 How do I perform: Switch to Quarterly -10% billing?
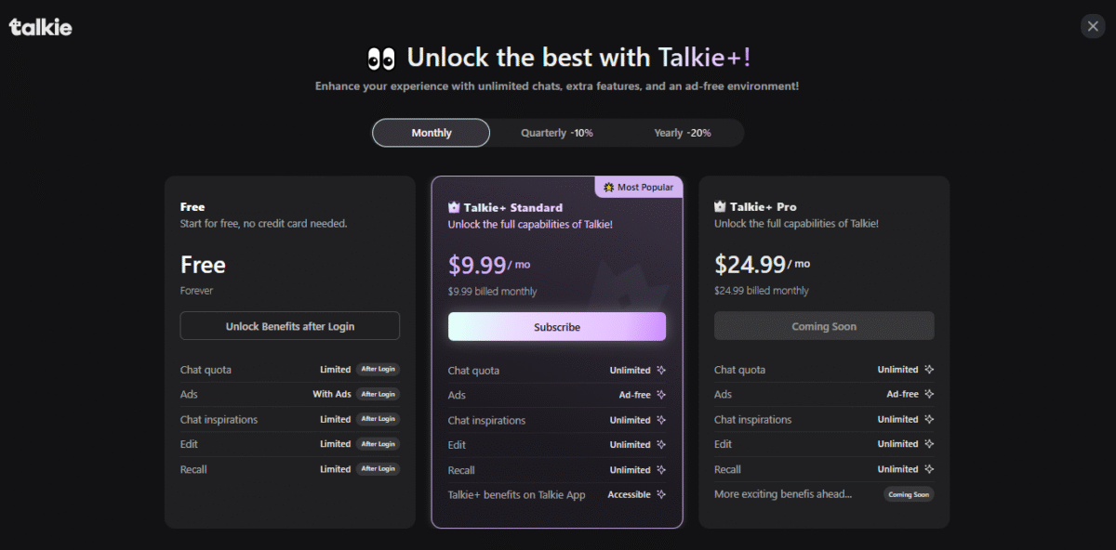(x=556, y=133)
